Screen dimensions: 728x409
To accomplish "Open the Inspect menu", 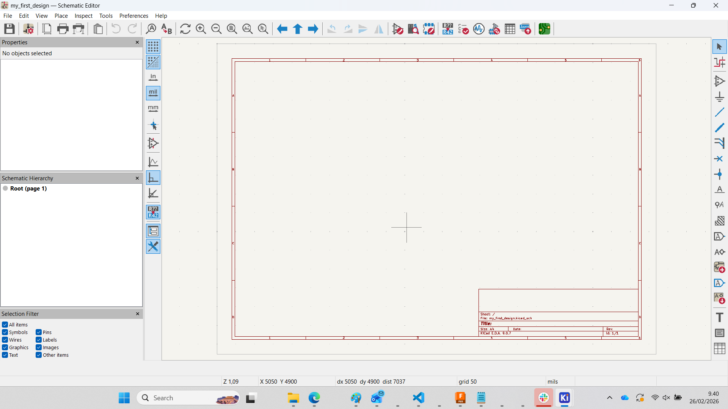I will [83, 16].
